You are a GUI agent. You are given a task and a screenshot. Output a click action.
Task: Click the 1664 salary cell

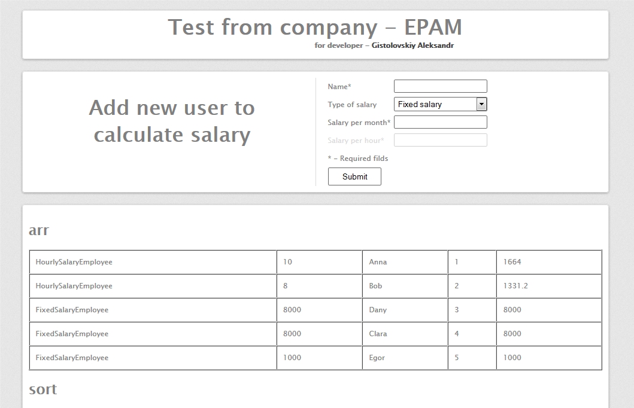coord(512,262)
